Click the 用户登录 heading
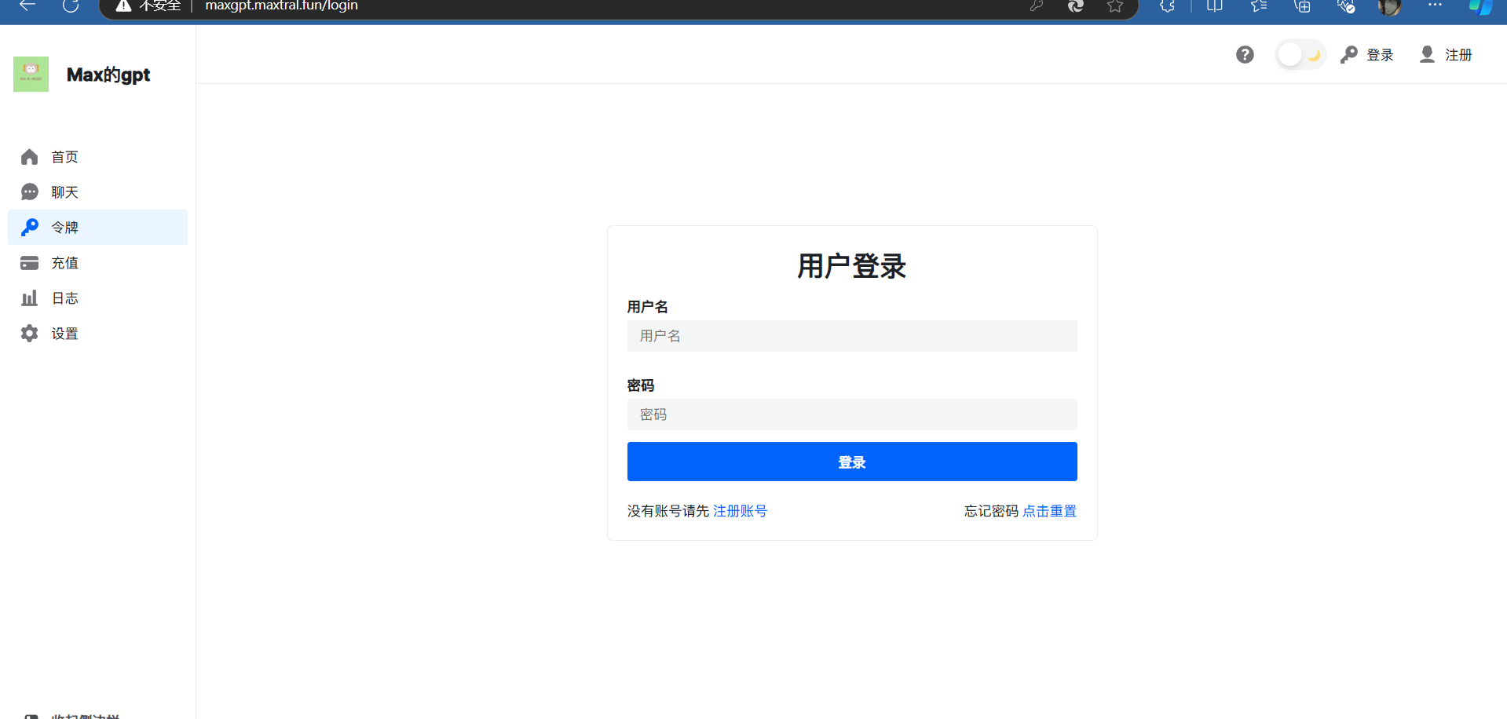Image resolution: width=1507 pixels, height=719 pixels. pos(852,266)
